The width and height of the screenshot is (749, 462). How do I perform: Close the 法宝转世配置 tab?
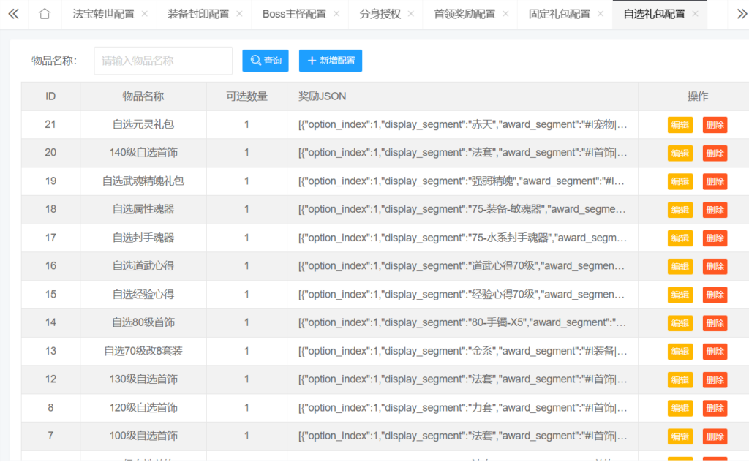click(145, 14)
